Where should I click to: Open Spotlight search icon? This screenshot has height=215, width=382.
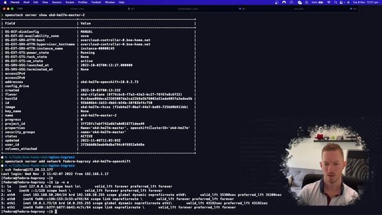pos(335,2)
